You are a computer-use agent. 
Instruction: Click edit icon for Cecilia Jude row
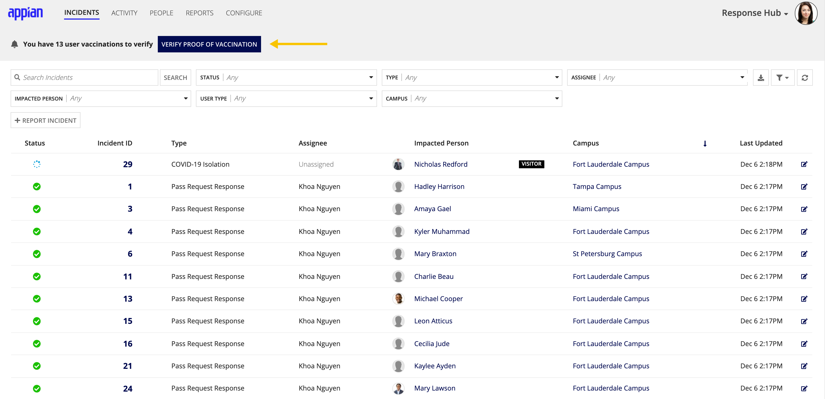pyautogui.click(x=804, y=344)
